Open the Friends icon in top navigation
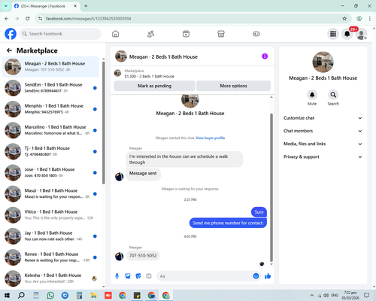Viewport: 376px width, 301px height. click(x=150, y=34)
